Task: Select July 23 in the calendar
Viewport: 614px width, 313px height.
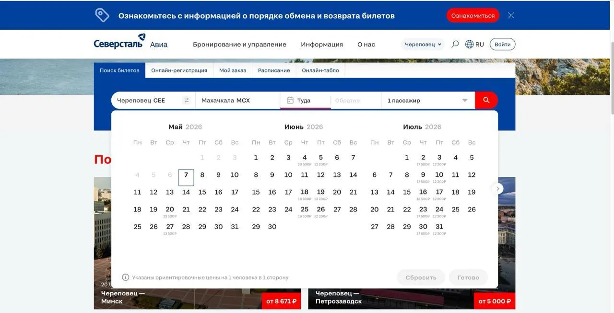Action: (423, 211)
